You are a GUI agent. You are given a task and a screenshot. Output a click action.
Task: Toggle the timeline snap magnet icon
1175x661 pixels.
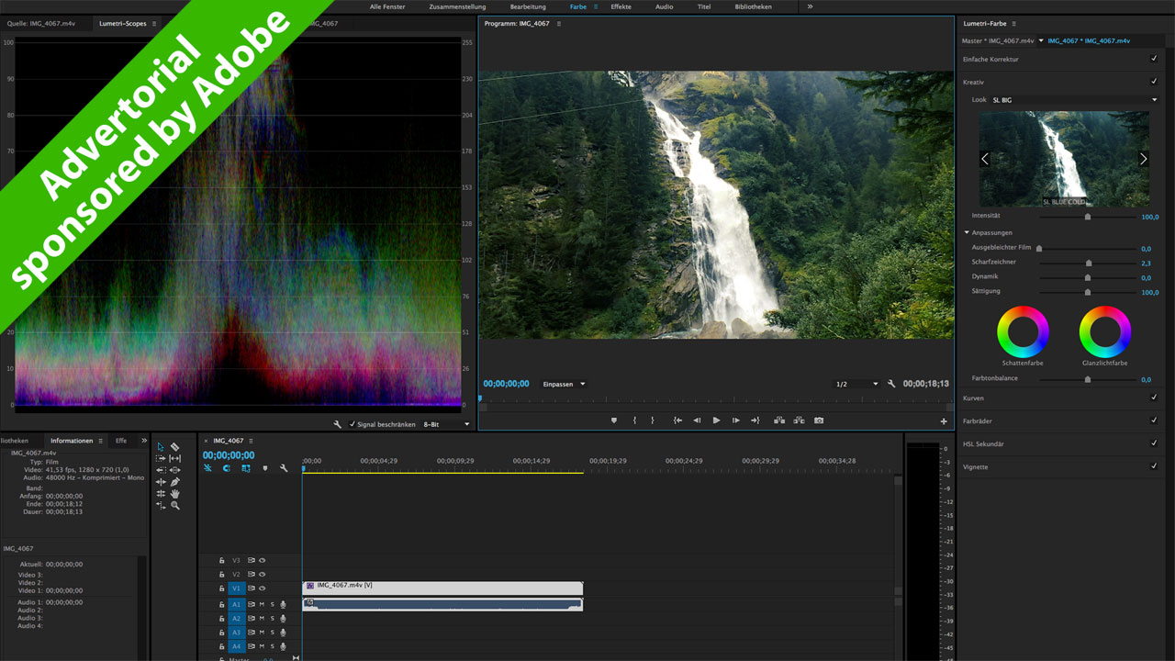[227, 468]
